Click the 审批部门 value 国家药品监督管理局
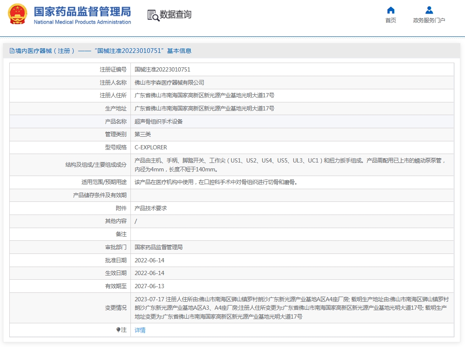Screen dimensions: 465x347 pyautogui.click(x=159, y=247)
